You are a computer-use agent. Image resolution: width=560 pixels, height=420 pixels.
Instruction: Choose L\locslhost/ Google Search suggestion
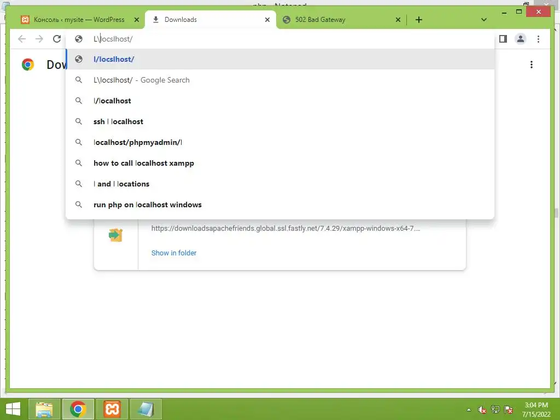(281, 80)
